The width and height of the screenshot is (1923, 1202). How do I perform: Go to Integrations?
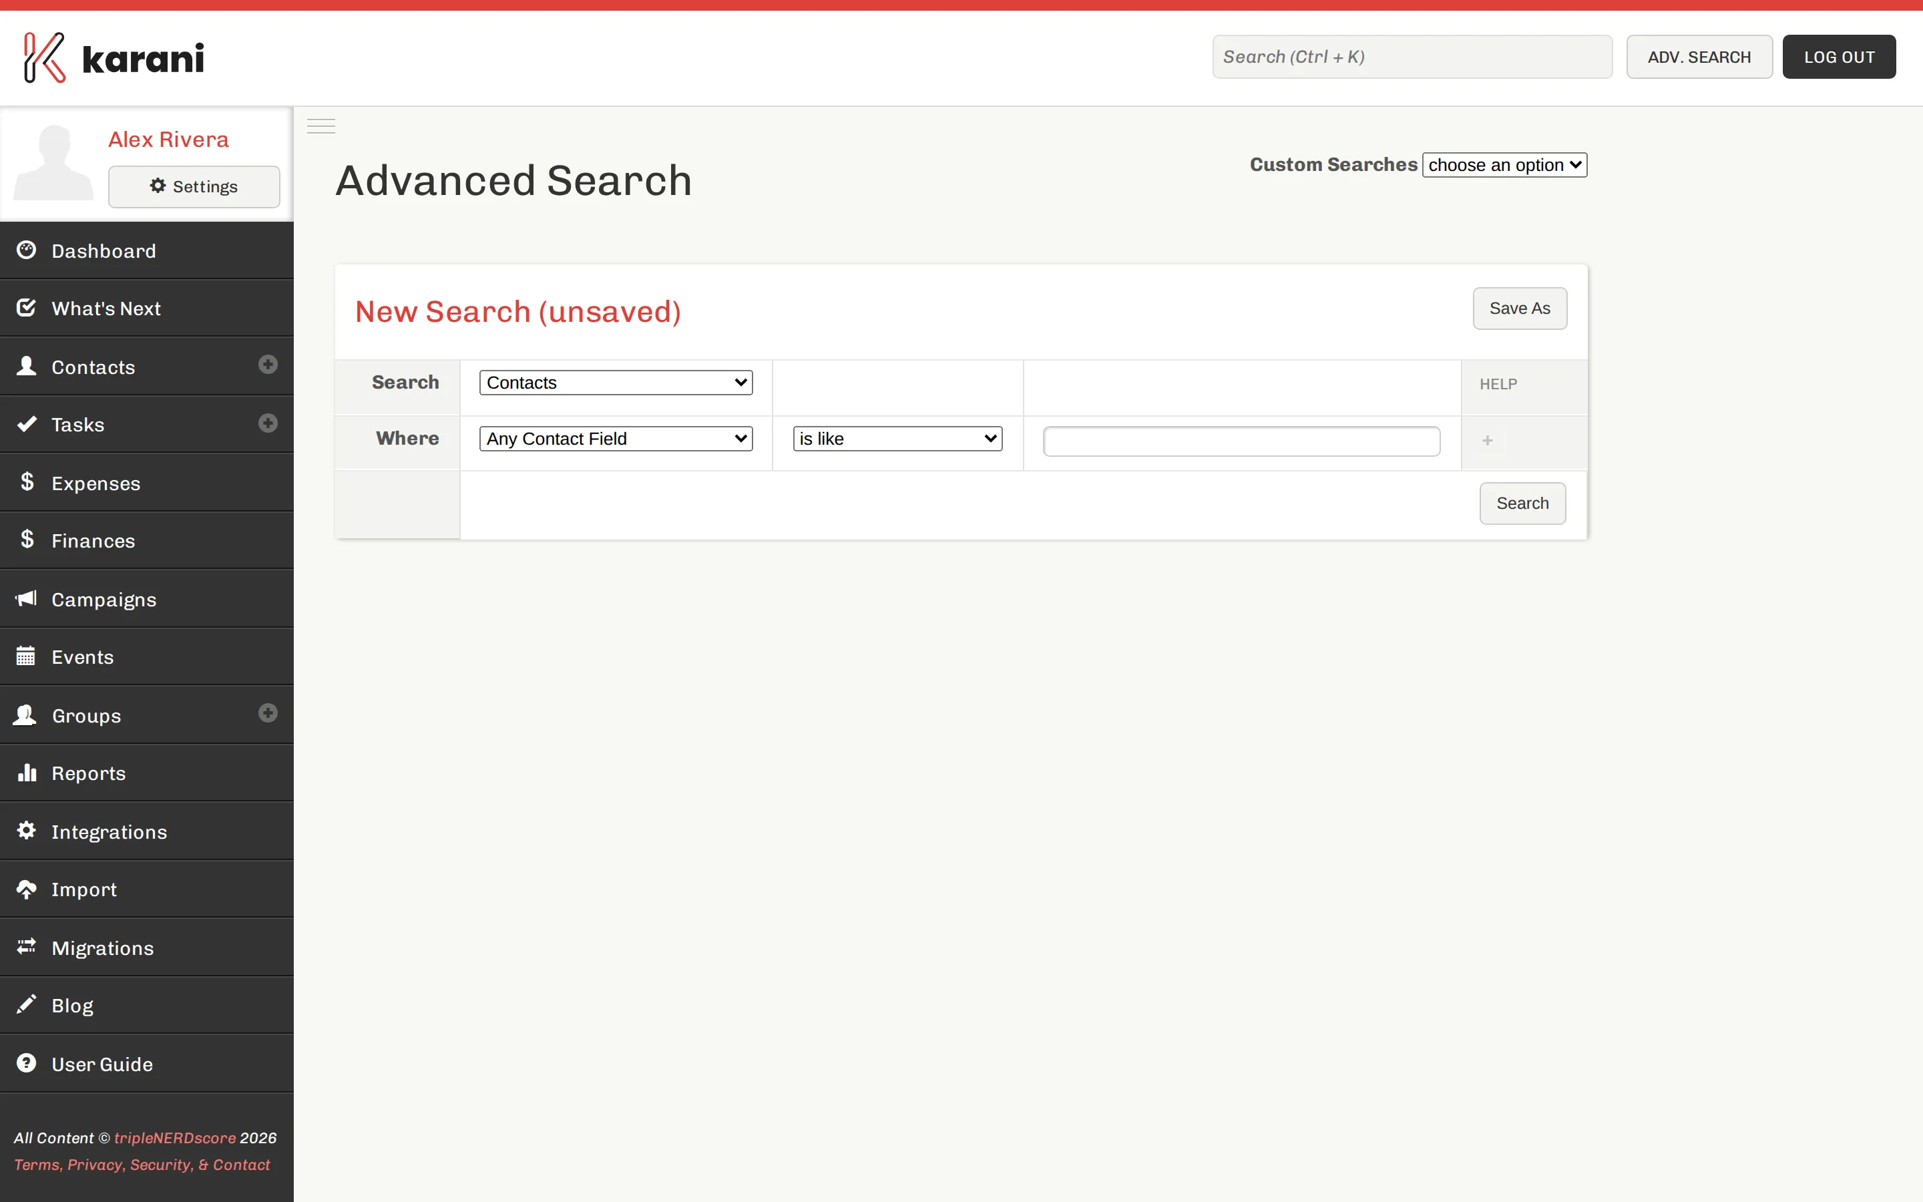(x=147, y=831)
